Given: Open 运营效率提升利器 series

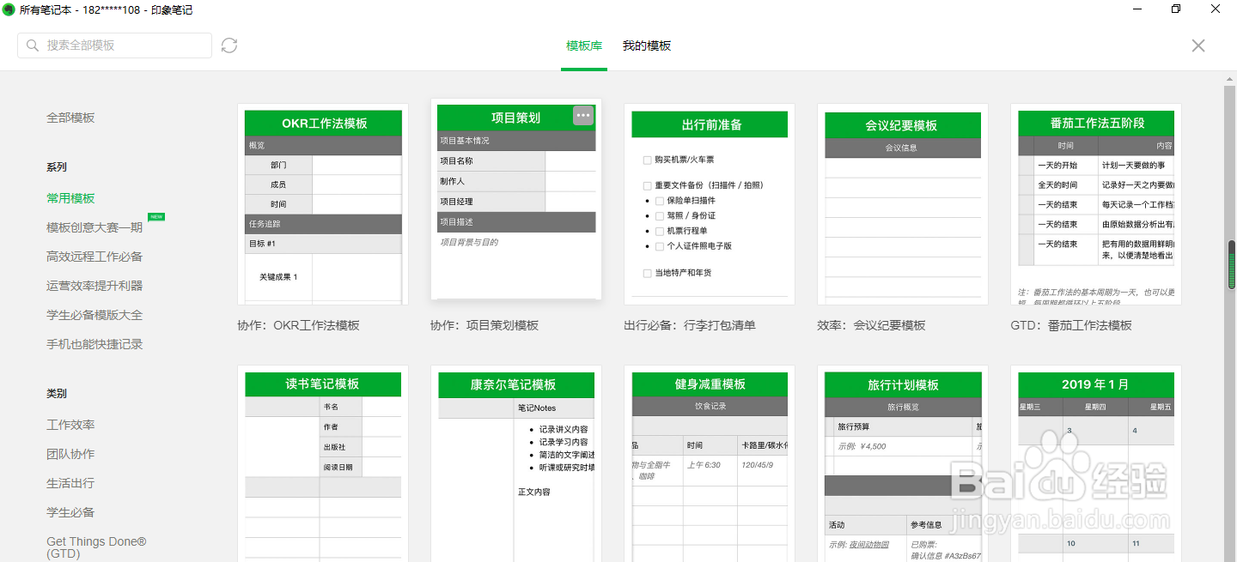Looking at the screenshot, I should (94, 286).
